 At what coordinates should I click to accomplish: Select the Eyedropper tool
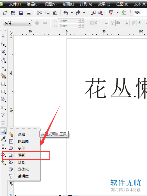click(x=3, y=139)
